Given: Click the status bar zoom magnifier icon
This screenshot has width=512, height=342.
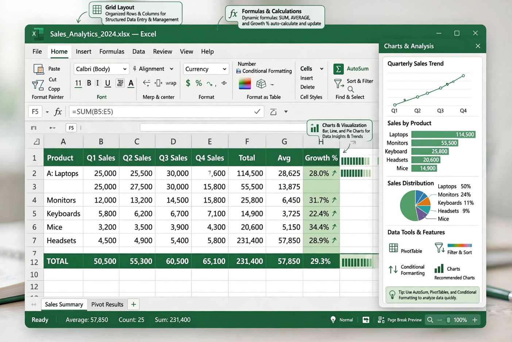Looking at the screenshot, I should click(x=430, y=320).
